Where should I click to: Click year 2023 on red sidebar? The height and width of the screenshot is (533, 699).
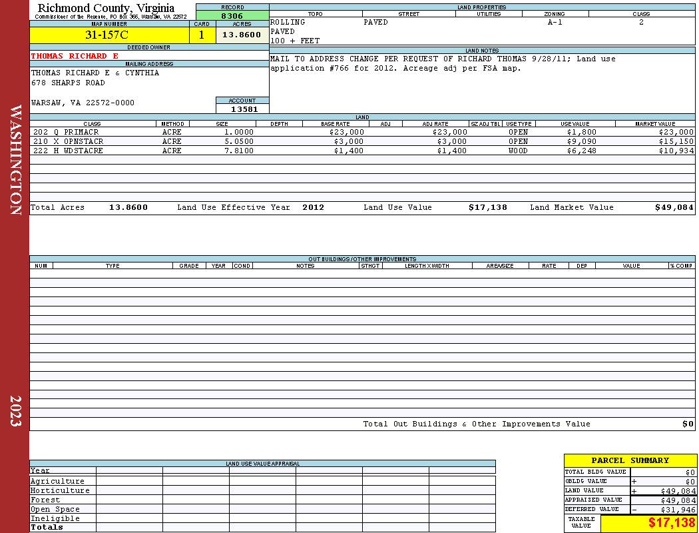click(x=15, y=411)
